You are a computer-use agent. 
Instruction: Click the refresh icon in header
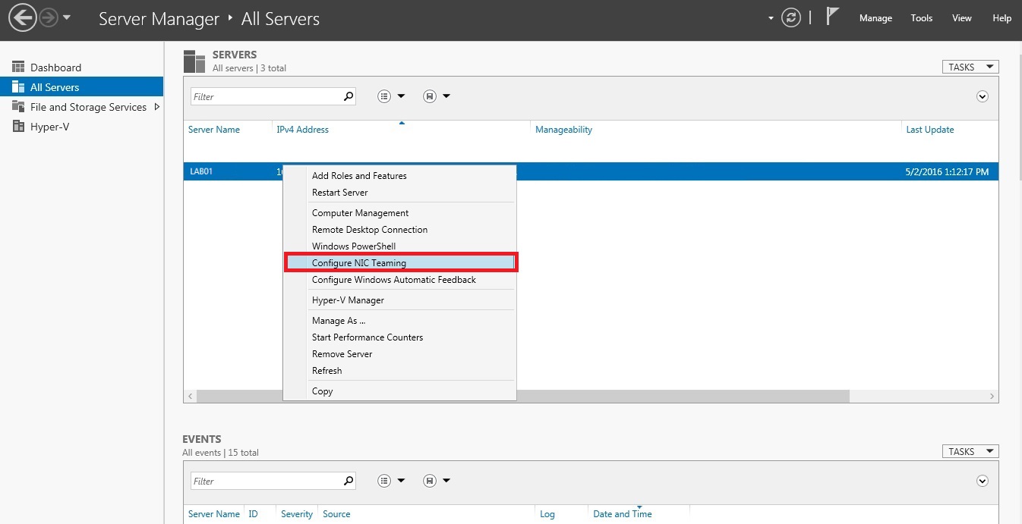pos(791,18)
